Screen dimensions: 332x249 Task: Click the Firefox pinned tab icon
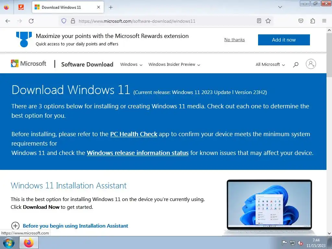pyautogui.click(x=6, y=7)
